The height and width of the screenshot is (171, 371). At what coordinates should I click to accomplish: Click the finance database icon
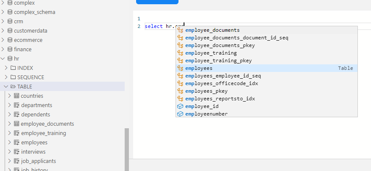pyautogui.click(x=9, y=49)
